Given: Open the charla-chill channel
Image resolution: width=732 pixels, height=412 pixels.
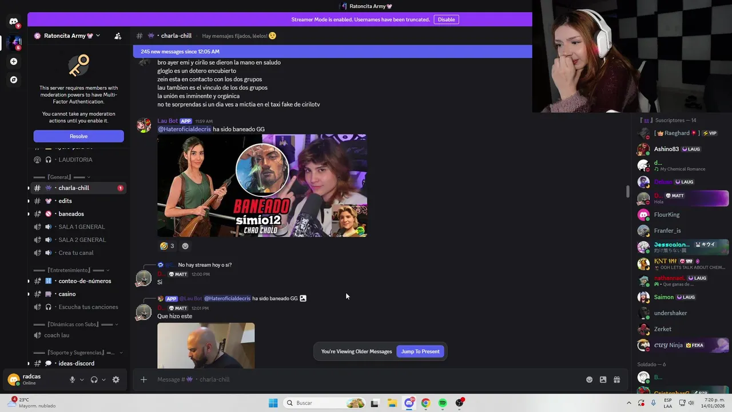Looking at the screenshot, I should tap(78, 188).
